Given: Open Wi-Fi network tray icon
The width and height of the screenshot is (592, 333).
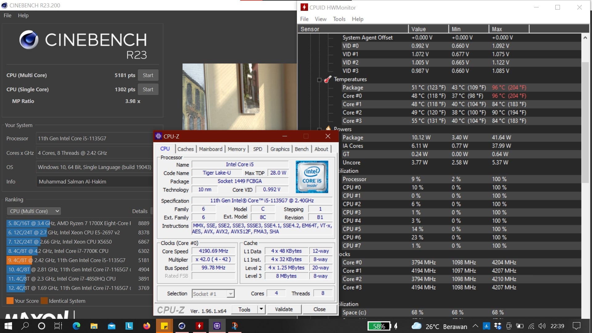Looking at the screenshot, I should point(531,326).
